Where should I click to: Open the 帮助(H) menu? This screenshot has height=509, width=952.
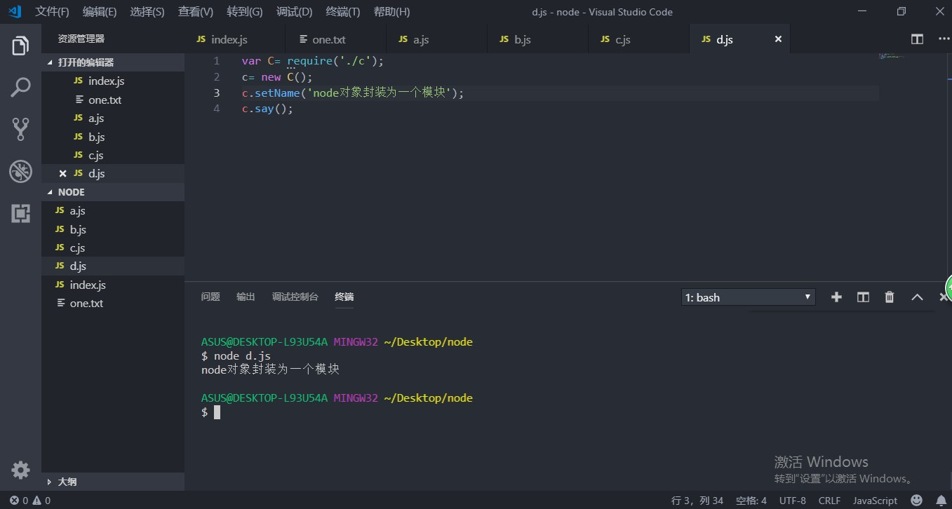tap(392, 12)
